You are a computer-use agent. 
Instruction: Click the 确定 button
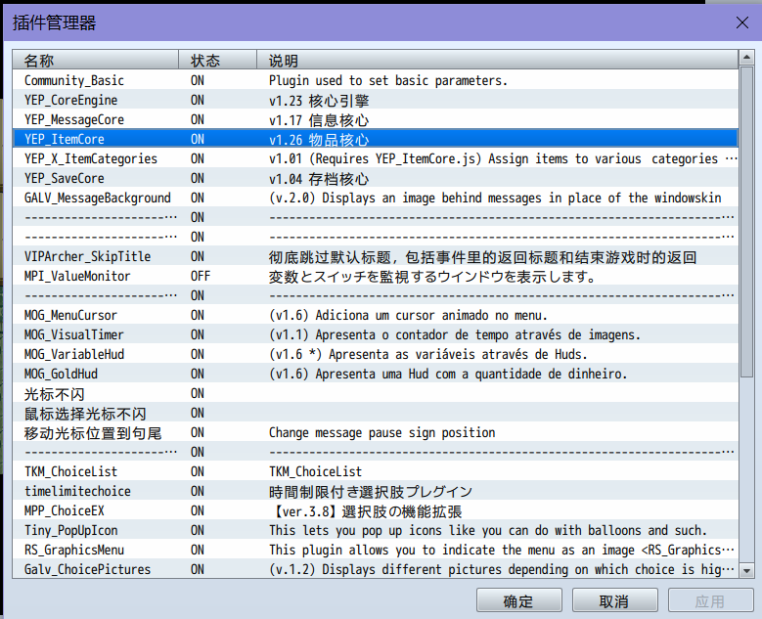(x=519, y=601)
